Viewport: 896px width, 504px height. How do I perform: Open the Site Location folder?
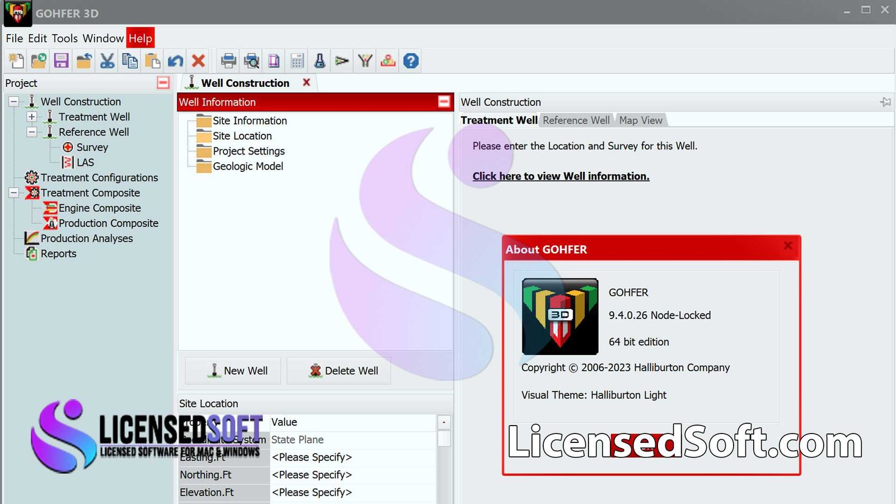(242, 136)
